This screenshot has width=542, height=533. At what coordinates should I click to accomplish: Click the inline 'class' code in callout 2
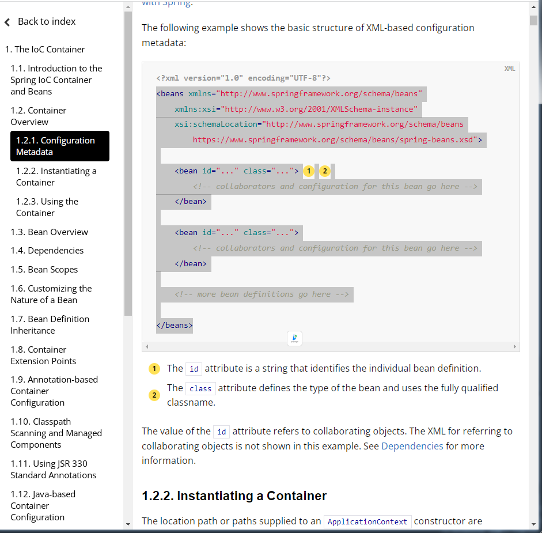click(x=200, y=388)
